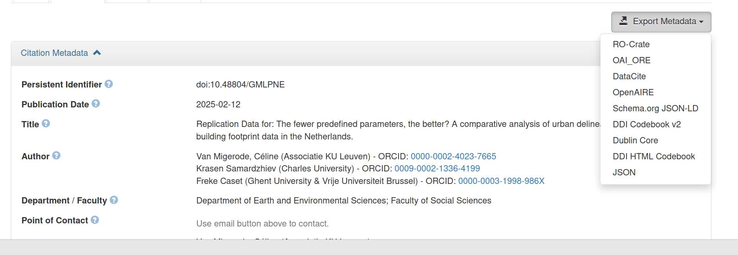This screenshot has height=255, width=738.
Task: Click help icon beside Author label
Action: 56,155
